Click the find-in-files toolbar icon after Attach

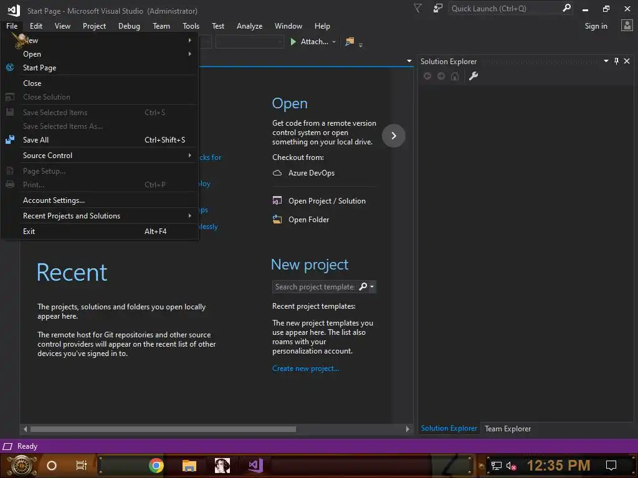pyautogui.click(x=350, y=42)
